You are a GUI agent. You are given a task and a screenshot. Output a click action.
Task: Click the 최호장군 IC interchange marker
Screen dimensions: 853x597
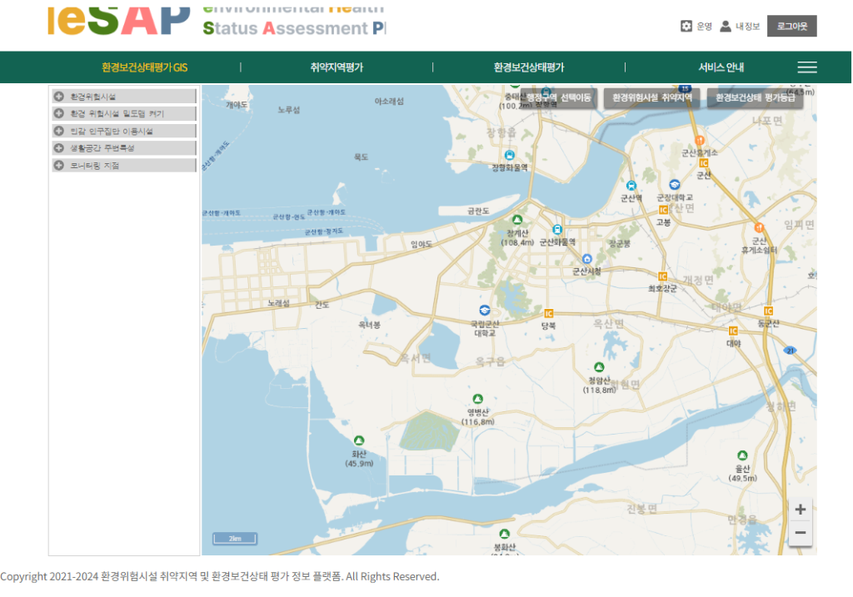tap(662, 276)
